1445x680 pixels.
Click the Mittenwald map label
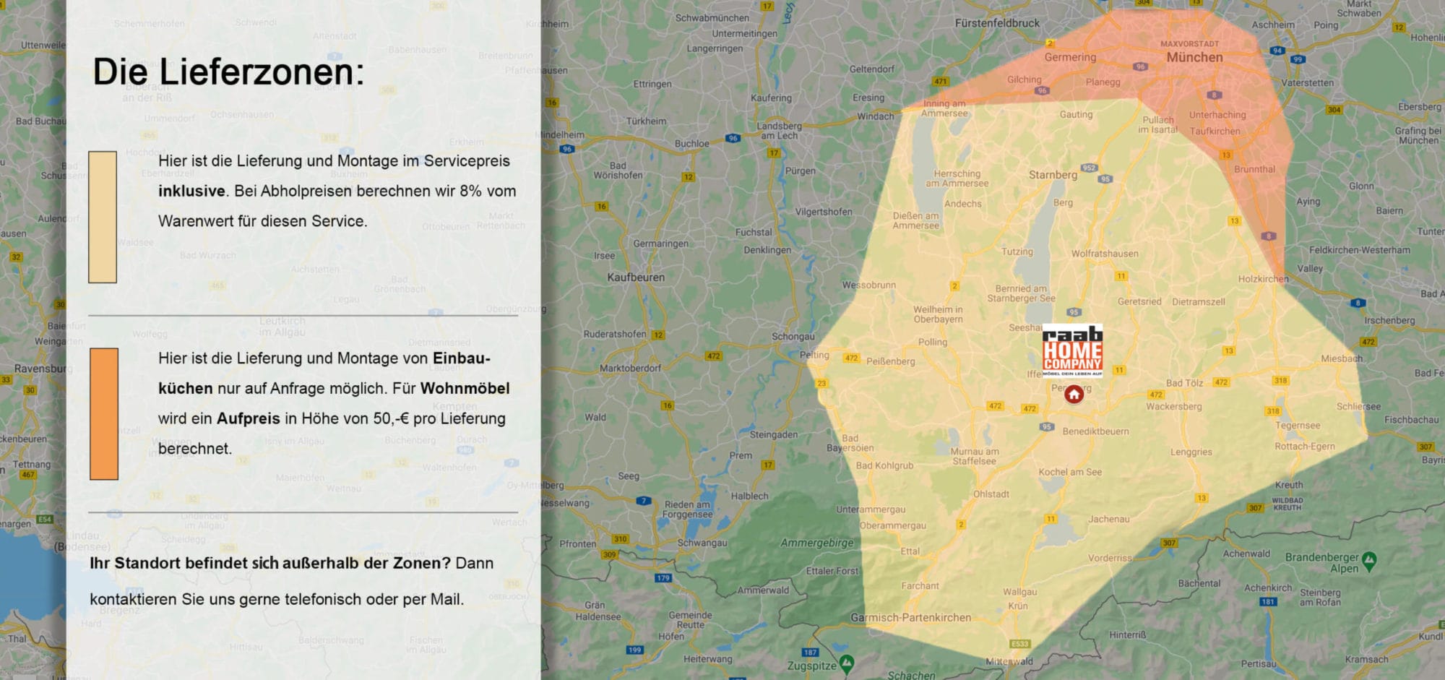pos(1009,661)
